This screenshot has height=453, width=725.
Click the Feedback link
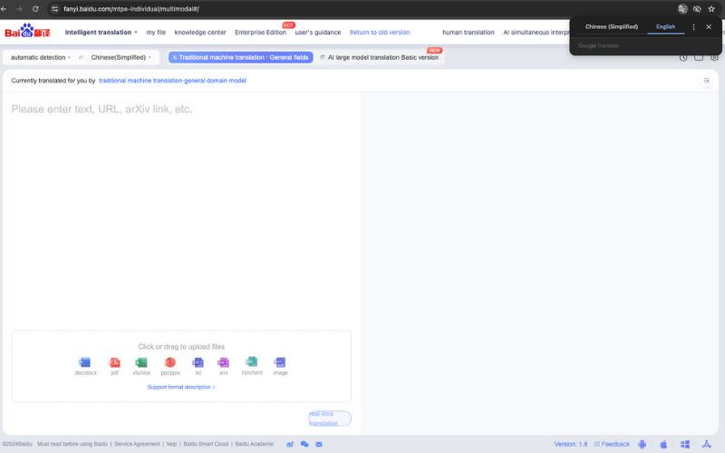pyautogui.click(x=613, y=444)
